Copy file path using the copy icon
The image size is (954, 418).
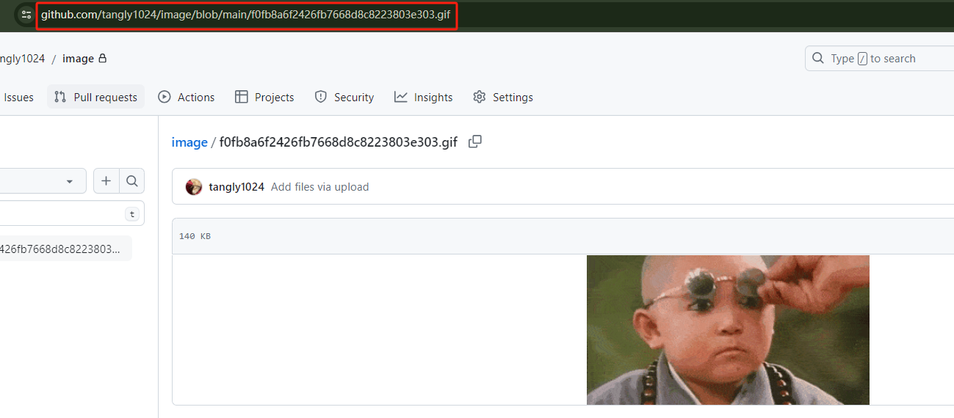pyautogui.click(x=475, y=142)
